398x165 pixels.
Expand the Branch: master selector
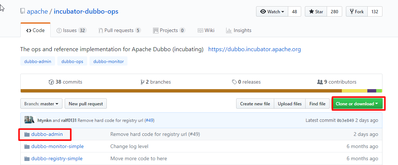coord(41,104)
